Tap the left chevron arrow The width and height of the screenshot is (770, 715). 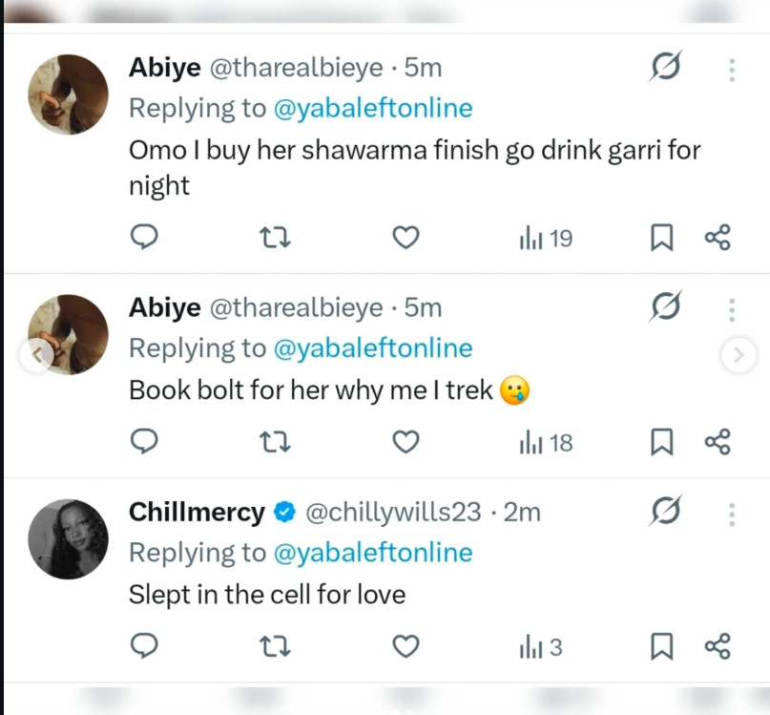[36, 354]
